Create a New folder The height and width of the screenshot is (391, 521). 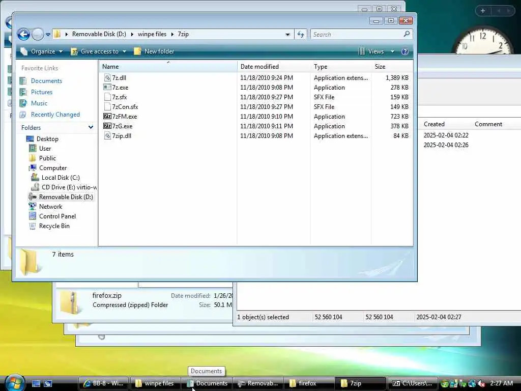154,51
